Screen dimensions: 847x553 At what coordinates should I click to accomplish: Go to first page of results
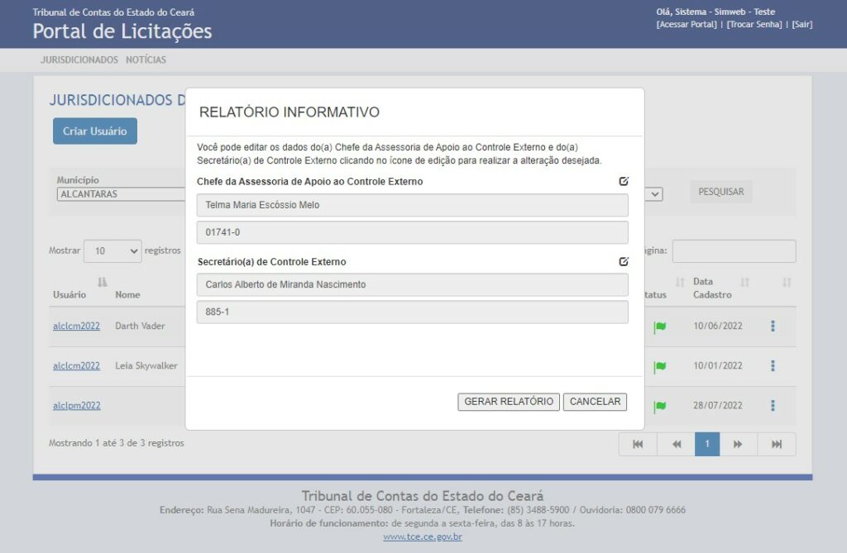click(x=638, y=445)
